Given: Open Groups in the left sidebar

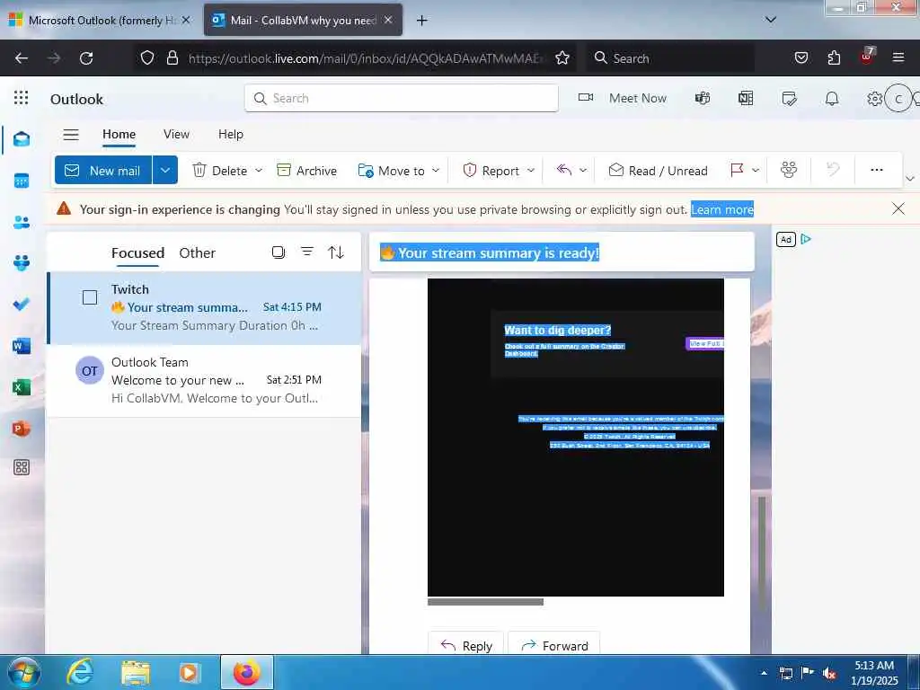Looking at the screenshot, I should pos(22,263).
